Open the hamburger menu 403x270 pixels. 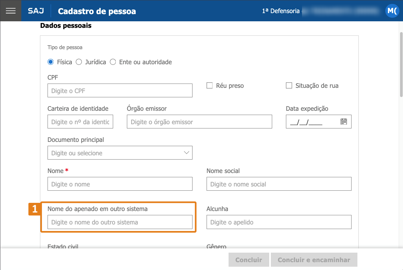click(11, 11)
